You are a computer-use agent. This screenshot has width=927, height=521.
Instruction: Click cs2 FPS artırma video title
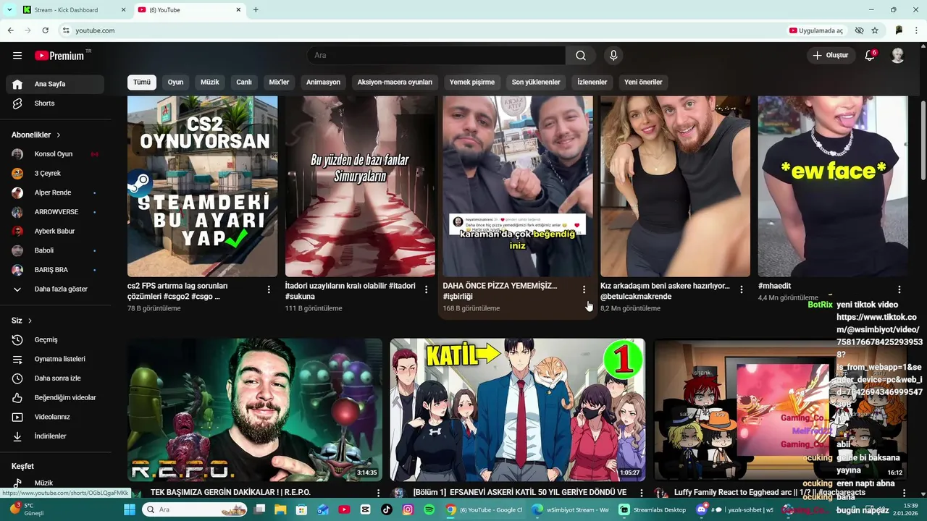click(x=177, y=291)
